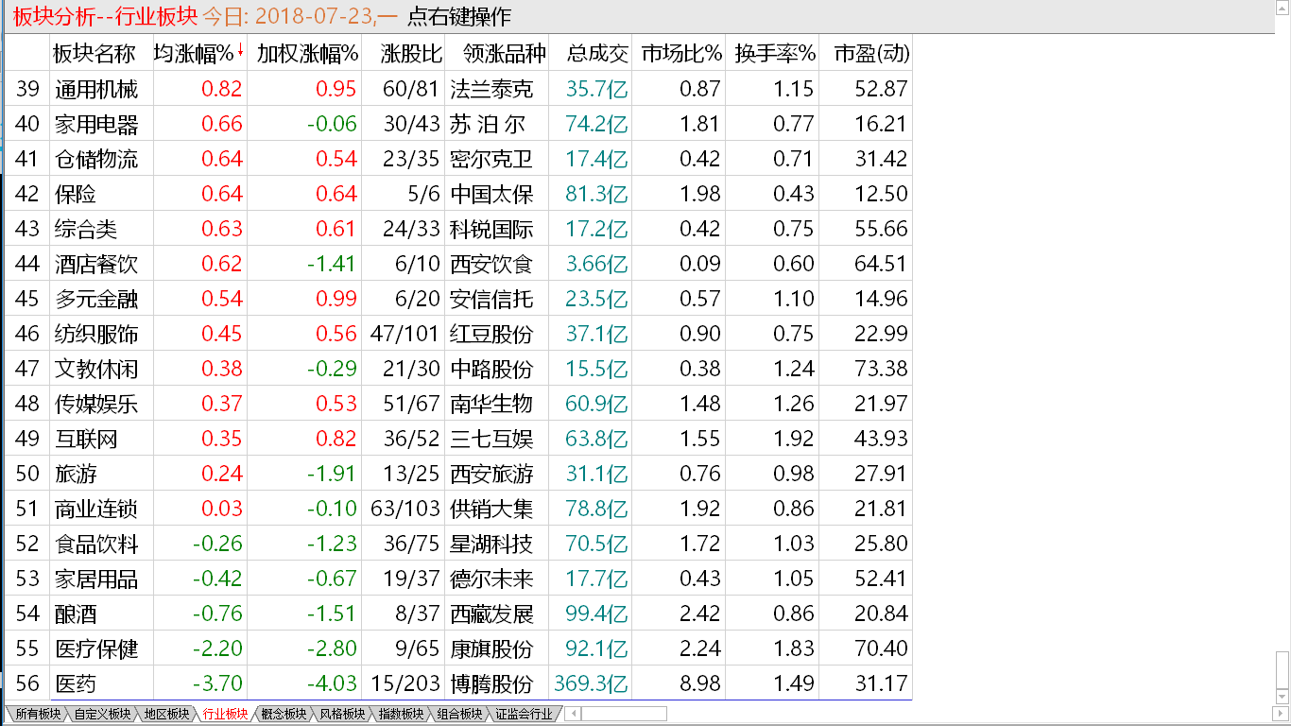Select the 指数板块 tab
1291x726 pixels.
[403, 715]
